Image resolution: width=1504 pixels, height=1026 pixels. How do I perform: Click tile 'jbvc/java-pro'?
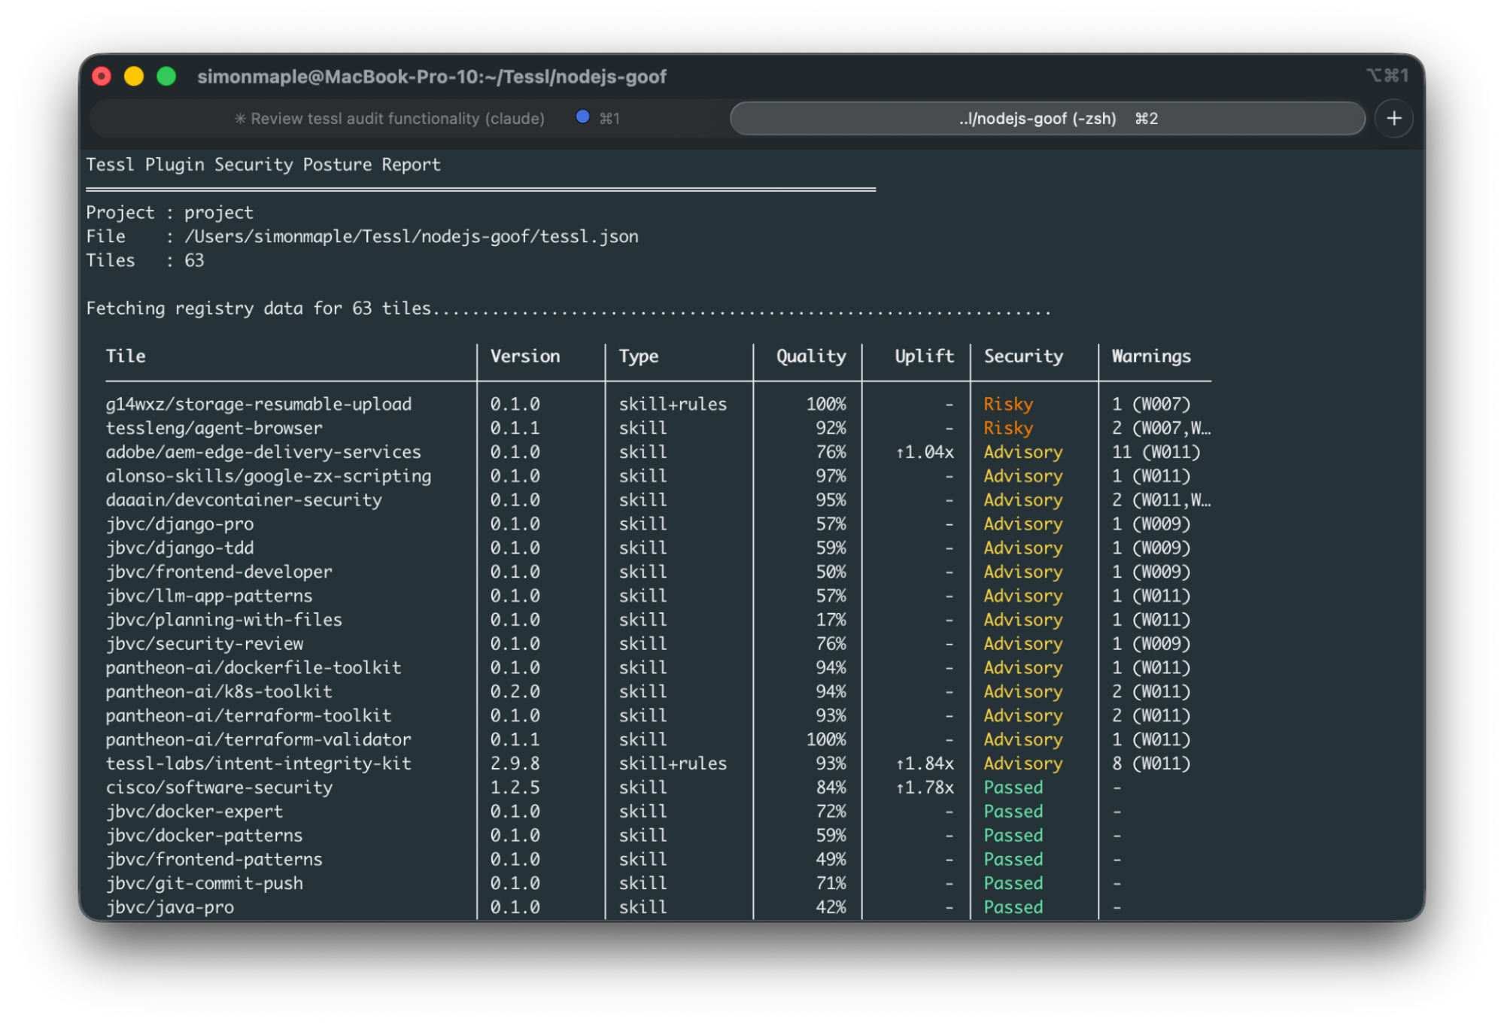[x=170, y=908]
